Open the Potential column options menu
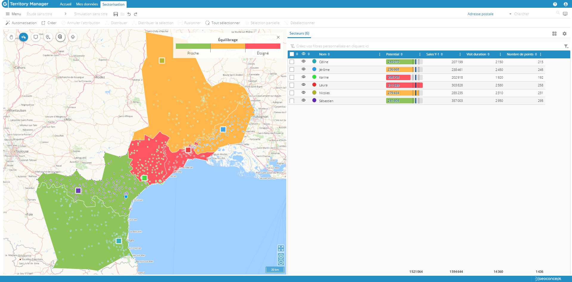572x282 pixels. point(420,54)
